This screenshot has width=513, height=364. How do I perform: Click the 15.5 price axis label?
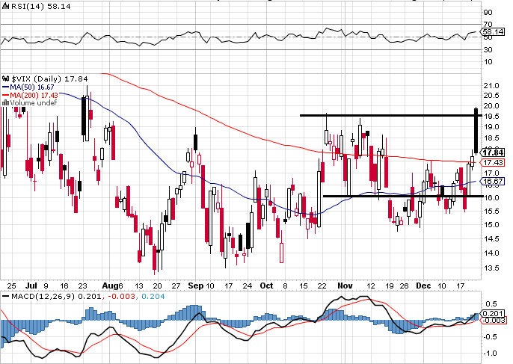(491, 212)
